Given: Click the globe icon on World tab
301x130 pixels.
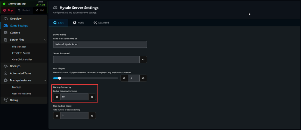Looking at the screenshot, I should [x=74, y=23].
